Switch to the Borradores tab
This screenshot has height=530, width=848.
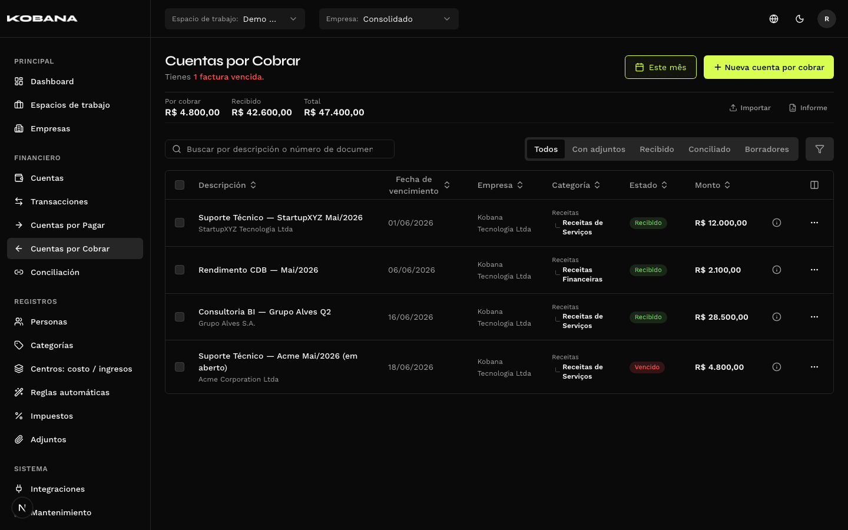tap(767, 149)
